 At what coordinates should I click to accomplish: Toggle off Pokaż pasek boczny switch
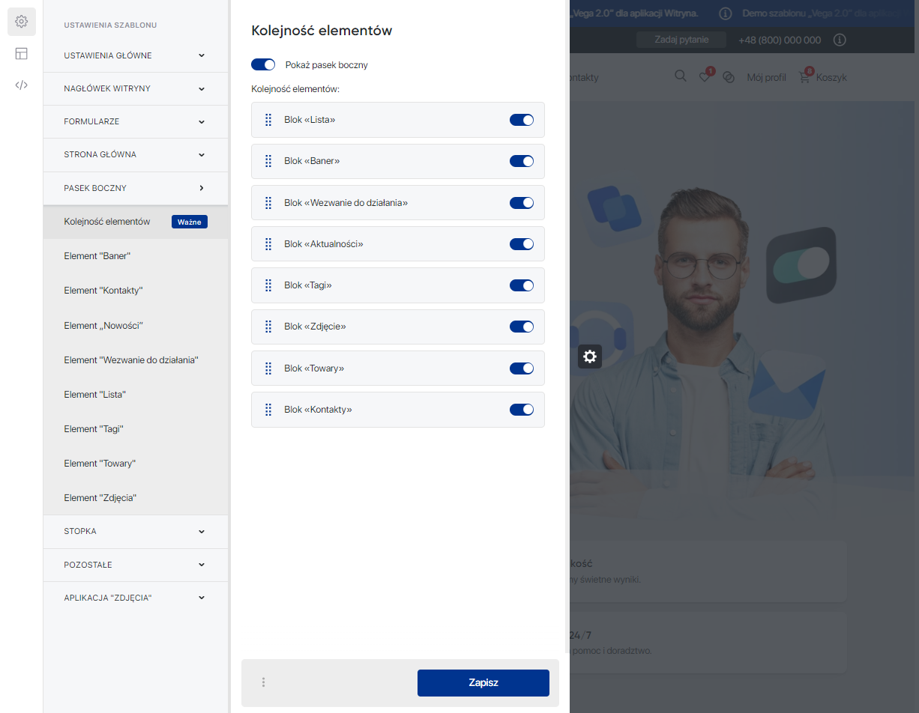tap(263, 65)
